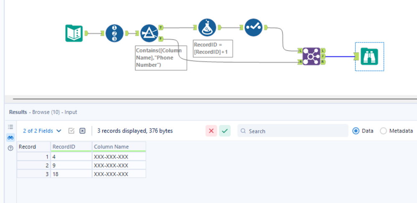The width and height of the screenshot is (417, 203).
Task: Click the XXX-XXX-XXX cell in record 1
Action: 119,157
